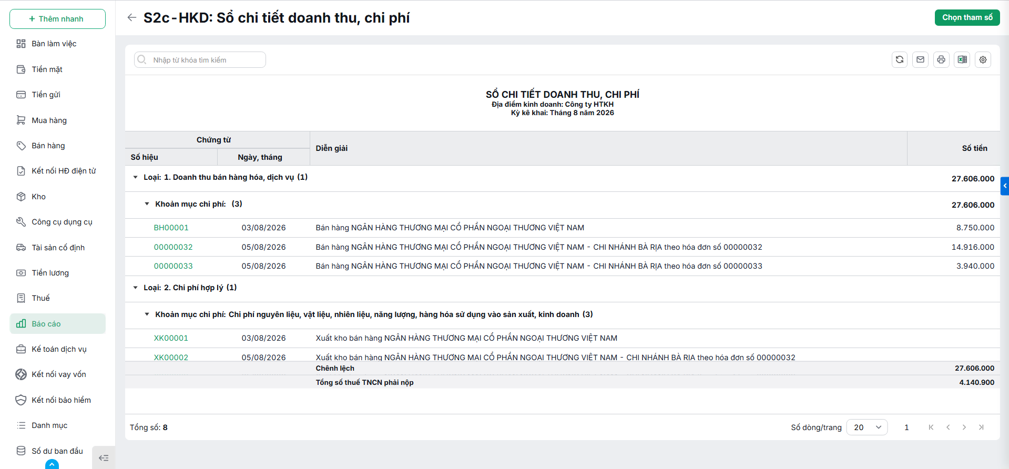
Task: Open the blue side panel tab on the right edge
Action: point(1005,186)
